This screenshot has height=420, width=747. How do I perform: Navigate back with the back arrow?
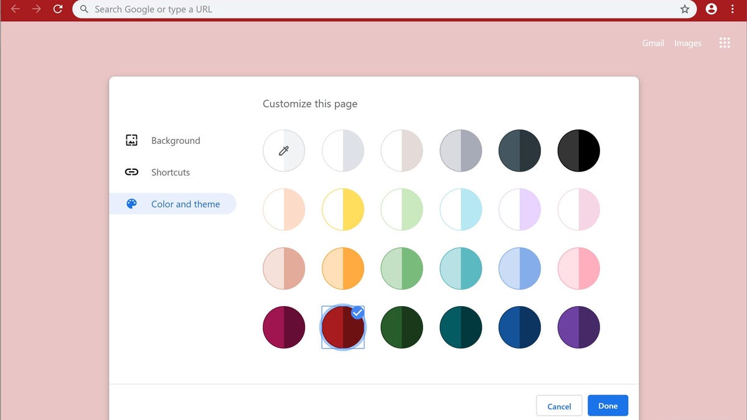[15, 9]
